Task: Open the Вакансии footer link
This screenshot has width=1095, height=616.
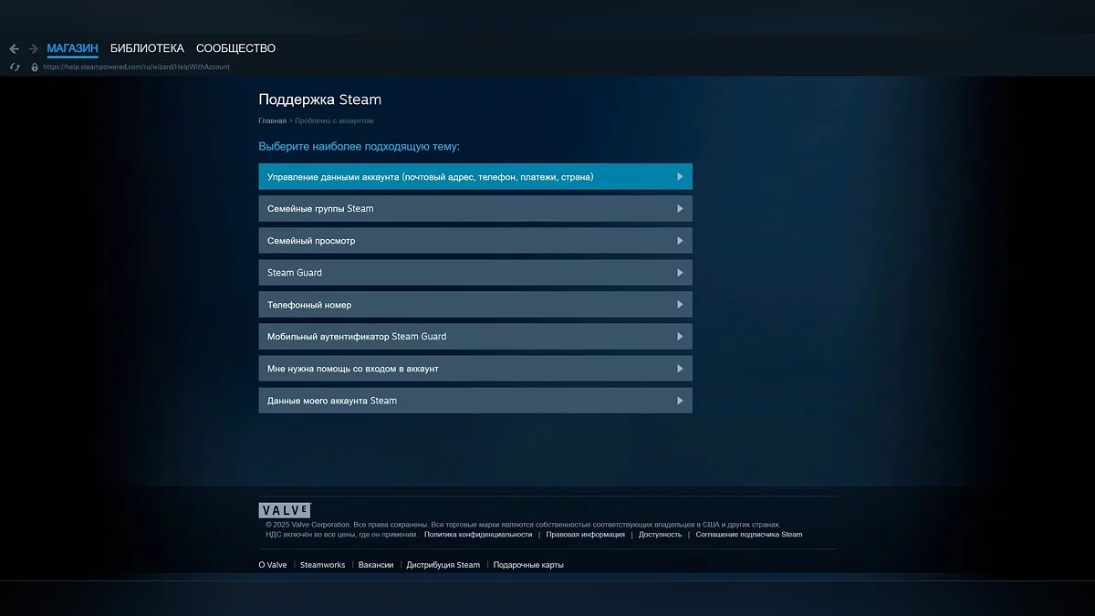Action: (x=376, y=565)
